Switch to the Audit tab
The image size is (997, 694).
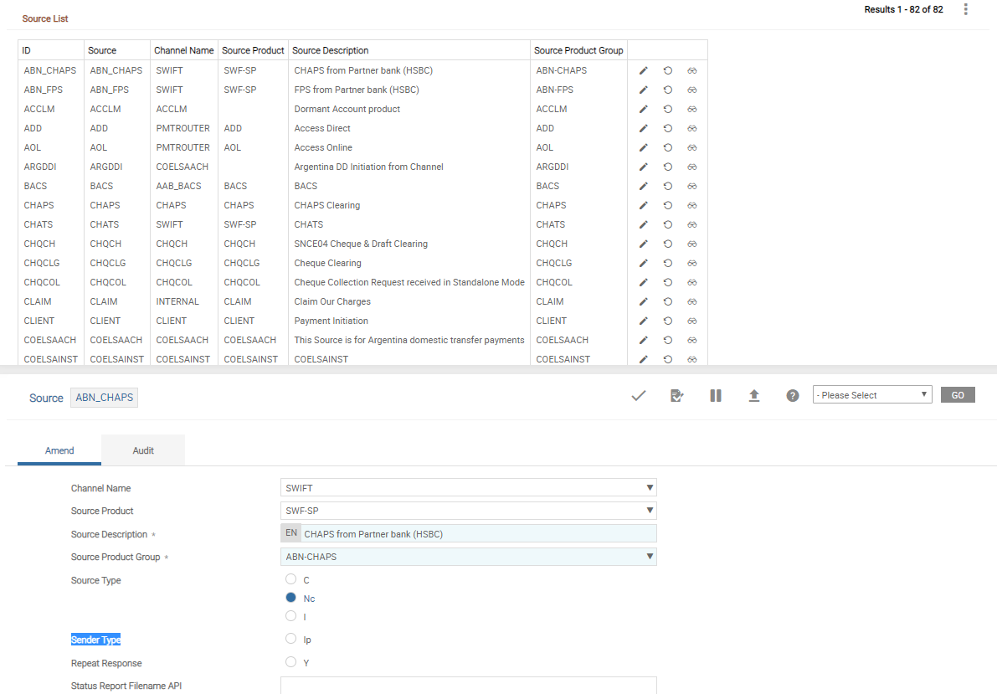pos(143,450)
